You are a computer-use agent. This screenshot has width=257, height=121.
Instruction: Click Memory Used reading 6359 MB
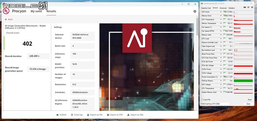pos(228,35)
